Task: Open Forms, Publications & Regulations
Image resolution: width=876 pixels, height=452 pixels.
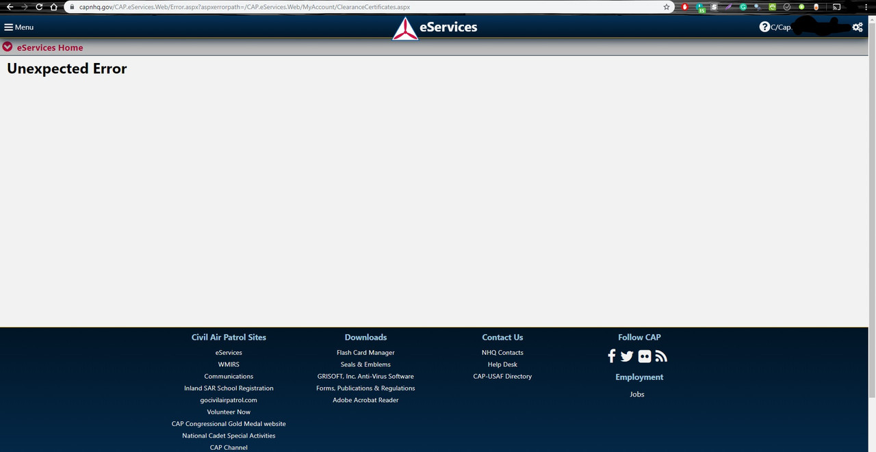Action: click(365, 388)
